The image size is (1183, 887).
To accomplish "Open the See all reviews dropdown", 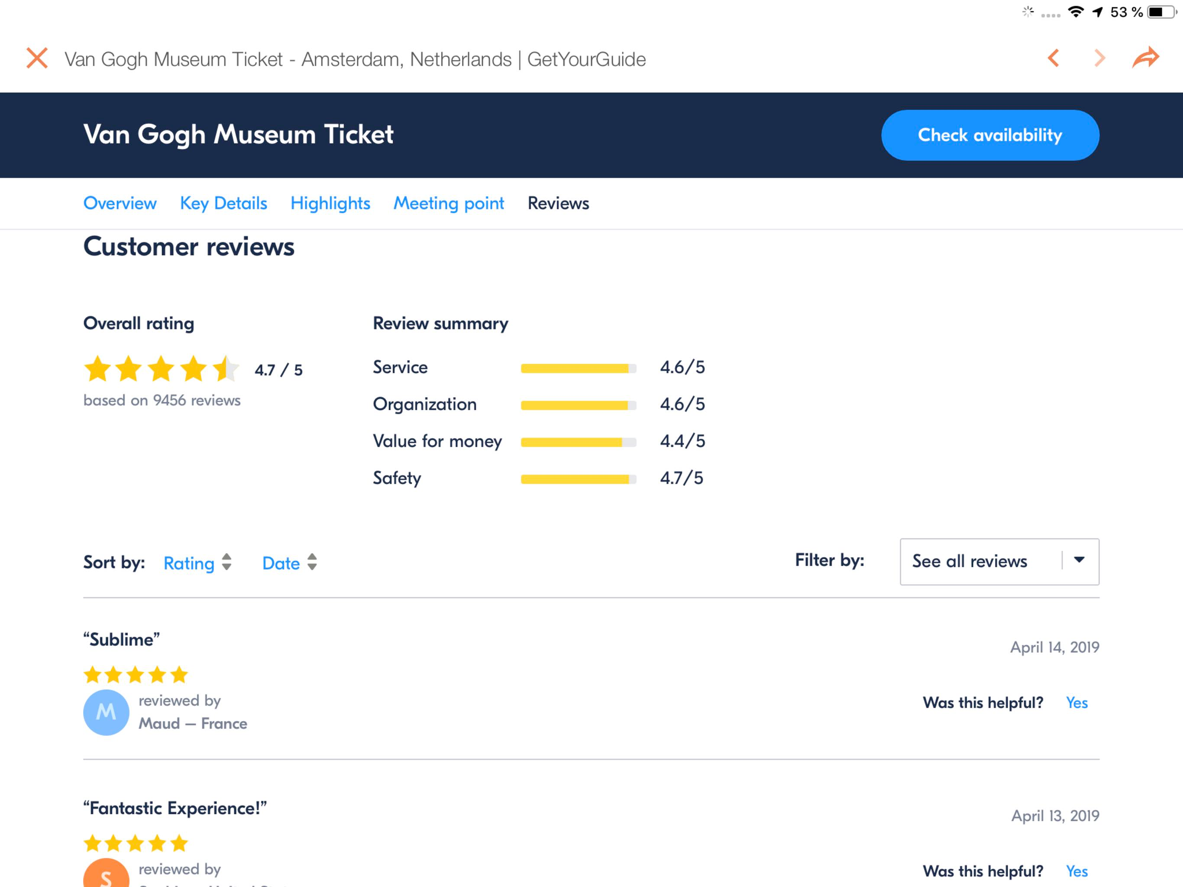I will 999,561.
